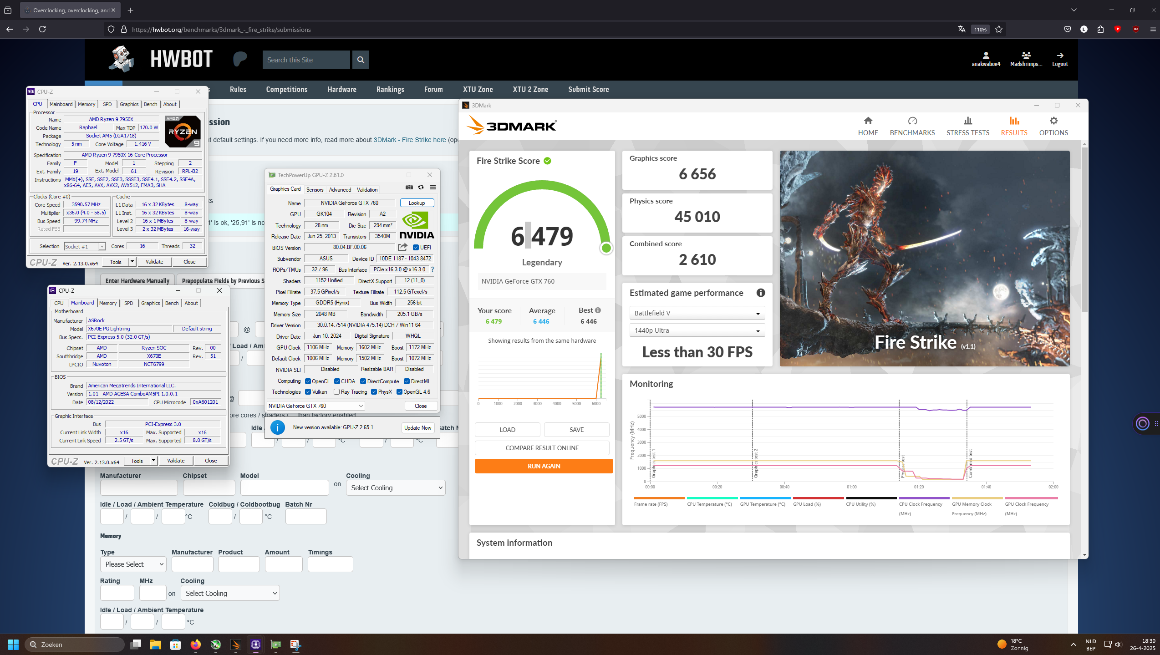Click the browser zoom level 110% indicator
Image resolution: width=1160 pixels, height=655 pixels.
click(x=980, y=29)
